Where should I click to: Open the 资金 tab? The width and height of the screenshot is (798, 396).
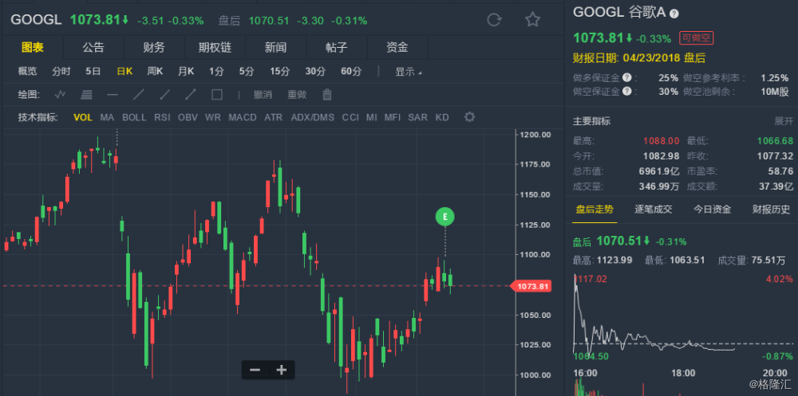pyautogui.click(x=397, y=47)
